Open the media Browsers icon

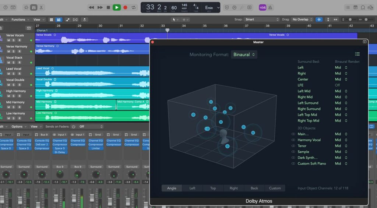click(x=370, y=7)
